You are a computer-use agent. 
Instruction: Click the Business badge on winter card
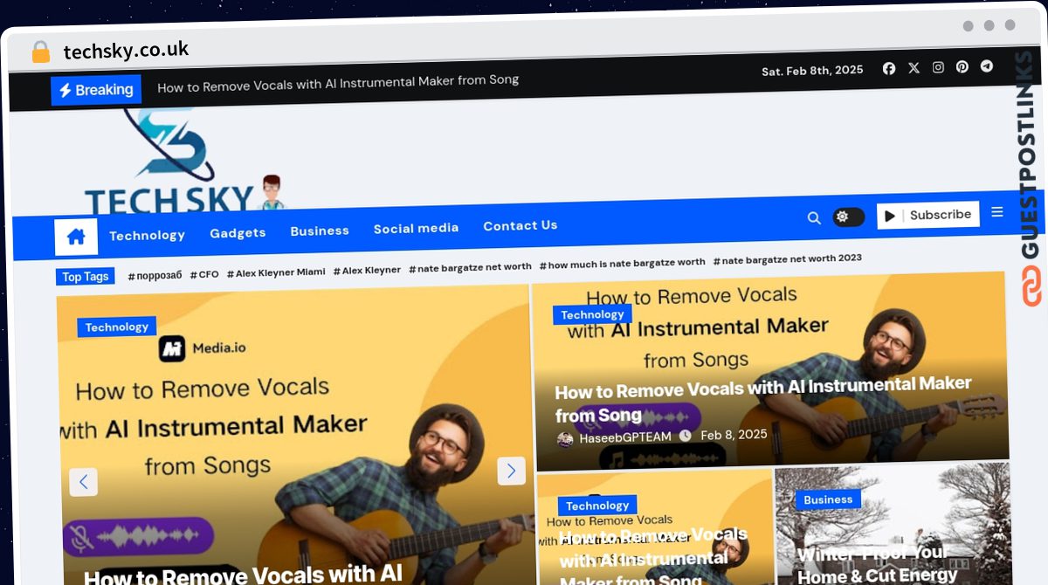(828, 499)
